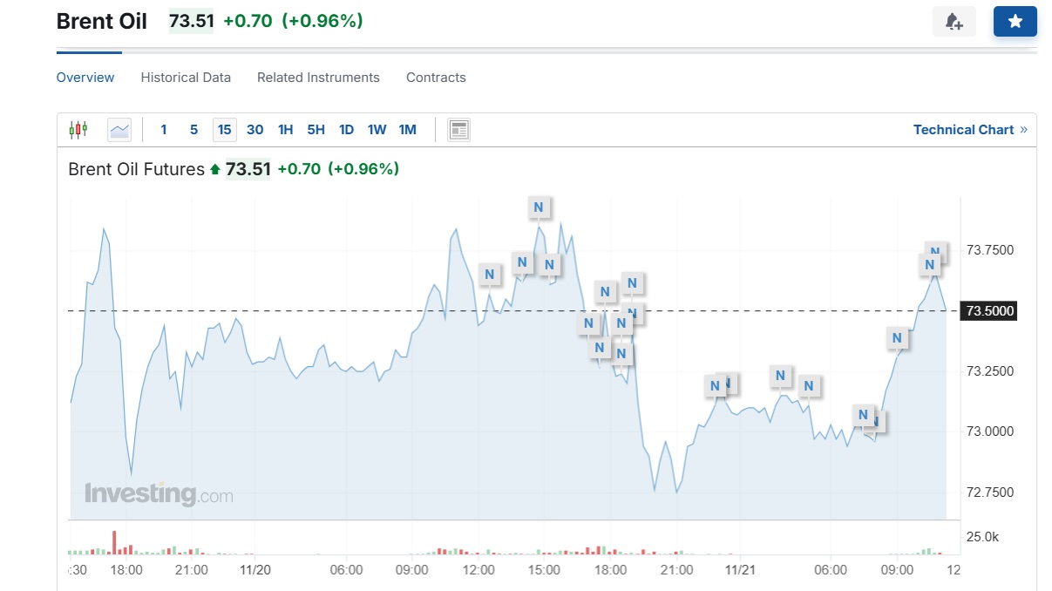The height and width of the screenshot is (591, 1052).
Task: Click the Brent Oil Futures chart heading
Action: (x=136, y=169)
